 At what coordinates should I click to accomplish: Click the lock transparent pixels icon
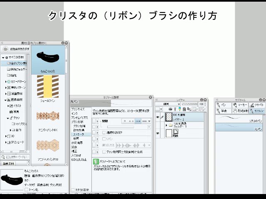point(189,109)
